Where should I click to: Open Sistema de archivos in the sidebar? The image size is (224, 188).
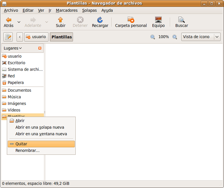25,69
